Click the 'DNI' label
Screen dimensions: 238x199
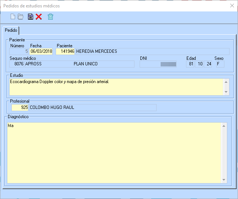143,58
